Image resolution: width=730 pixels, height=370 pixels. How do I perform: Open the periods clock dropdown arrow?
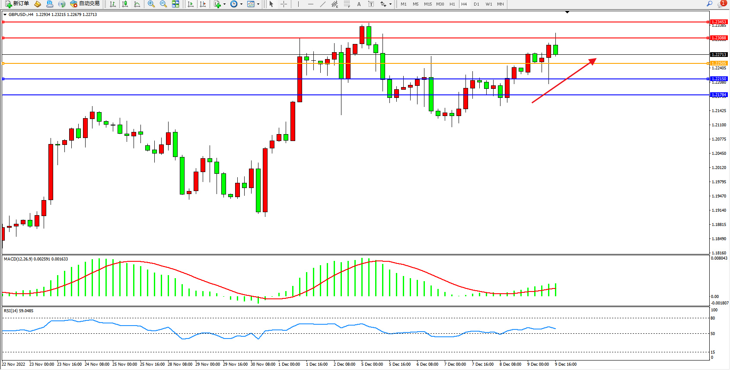click(241, 4)
